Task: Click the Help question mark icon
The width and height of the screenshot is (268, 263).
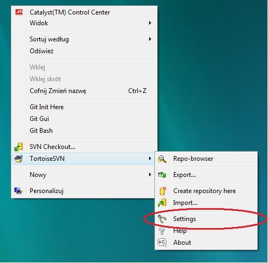Action: pyautogui.click(x=162, y=231)
